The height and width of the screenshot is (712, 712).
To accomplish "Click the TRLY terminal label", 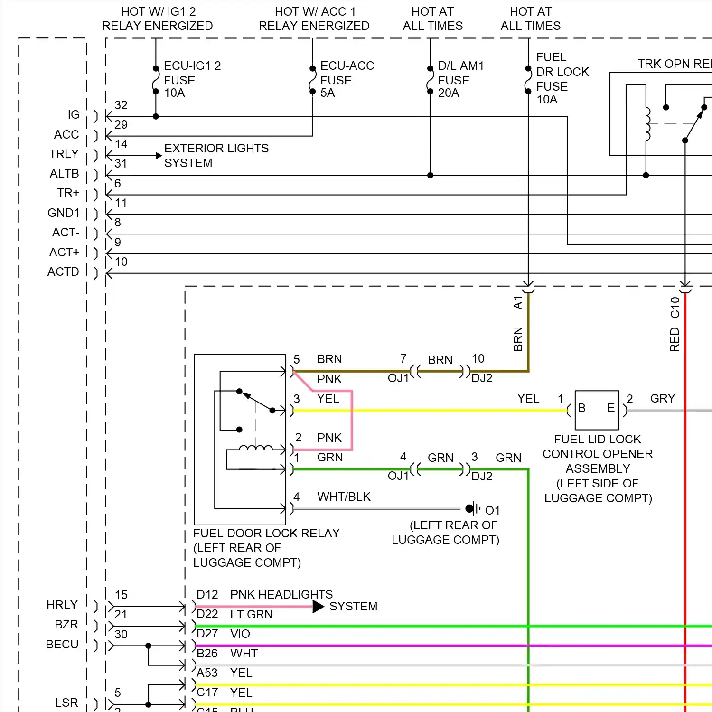I will pyautogui.click(x=64, y=154).
